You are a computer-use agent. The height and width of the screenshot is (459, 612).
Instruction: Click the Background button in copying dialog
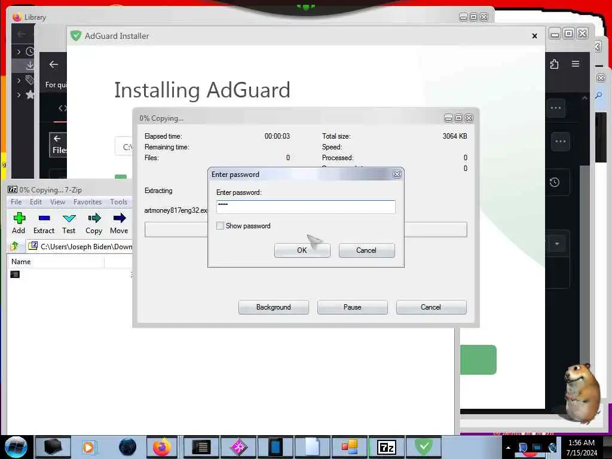(x=273, y=307)
